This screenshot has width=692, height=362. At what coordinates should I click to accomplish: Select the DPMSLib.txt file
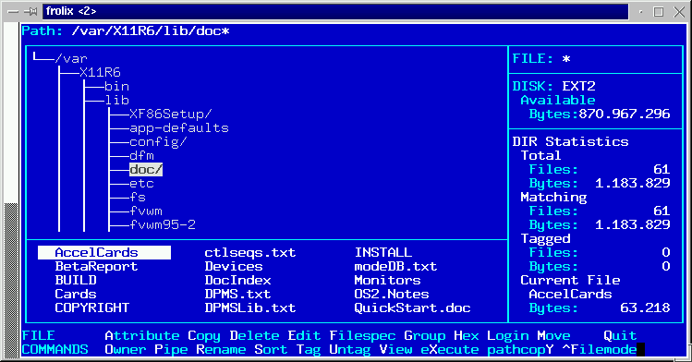(x=249, y=308)
